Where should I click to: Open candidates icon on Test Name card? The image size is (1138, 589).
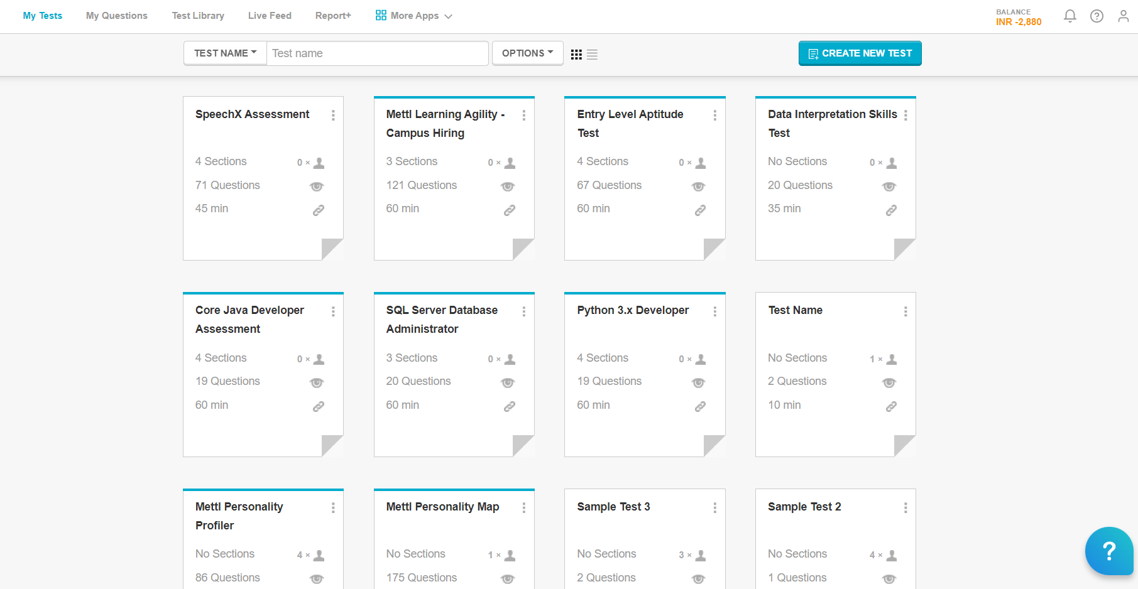coord(891,359)
